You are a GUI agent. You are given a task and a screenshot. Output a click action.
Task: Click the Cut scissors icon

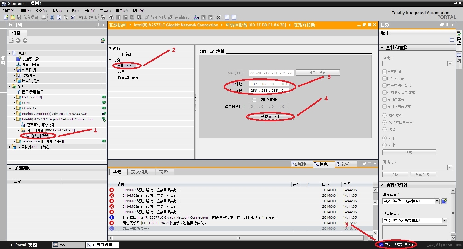(x=52, y=17)
